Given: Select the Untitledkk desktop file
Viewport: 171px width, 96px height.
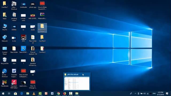Looking at the screenshot, I should 23,5.
